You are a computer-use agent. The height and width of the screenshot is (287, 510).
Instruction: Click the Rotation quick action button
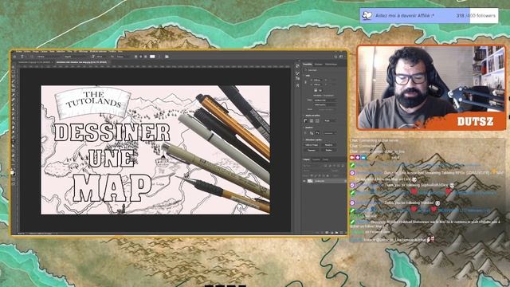(329, 150)
